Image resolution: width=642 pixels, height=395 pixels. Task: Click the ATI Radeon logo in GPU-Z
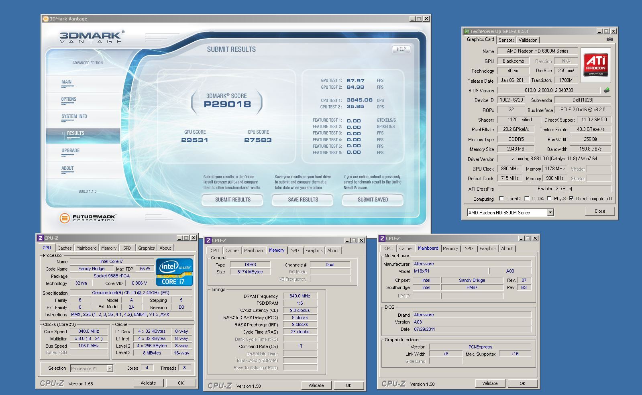(596, 65)
